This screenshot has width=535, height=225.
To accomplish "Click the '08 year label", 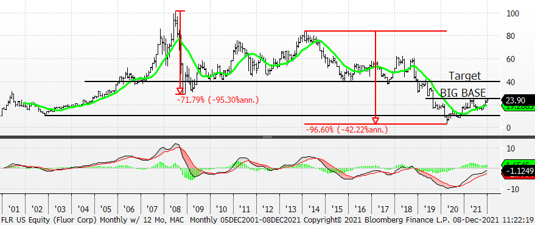I will pyautogui.click(x=175, y=209).
